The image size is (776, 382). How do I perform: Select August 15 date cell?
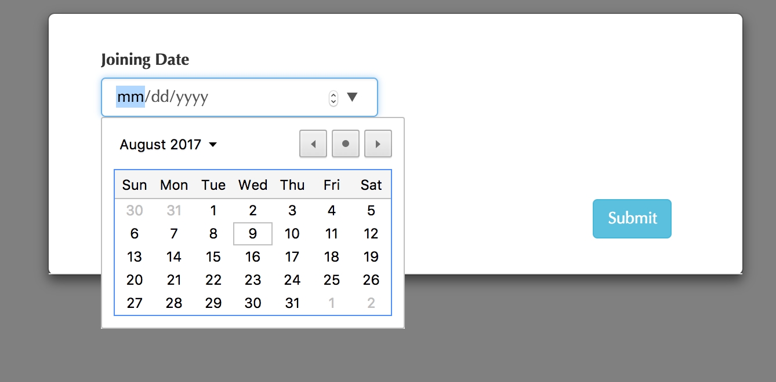pos(213,257)
